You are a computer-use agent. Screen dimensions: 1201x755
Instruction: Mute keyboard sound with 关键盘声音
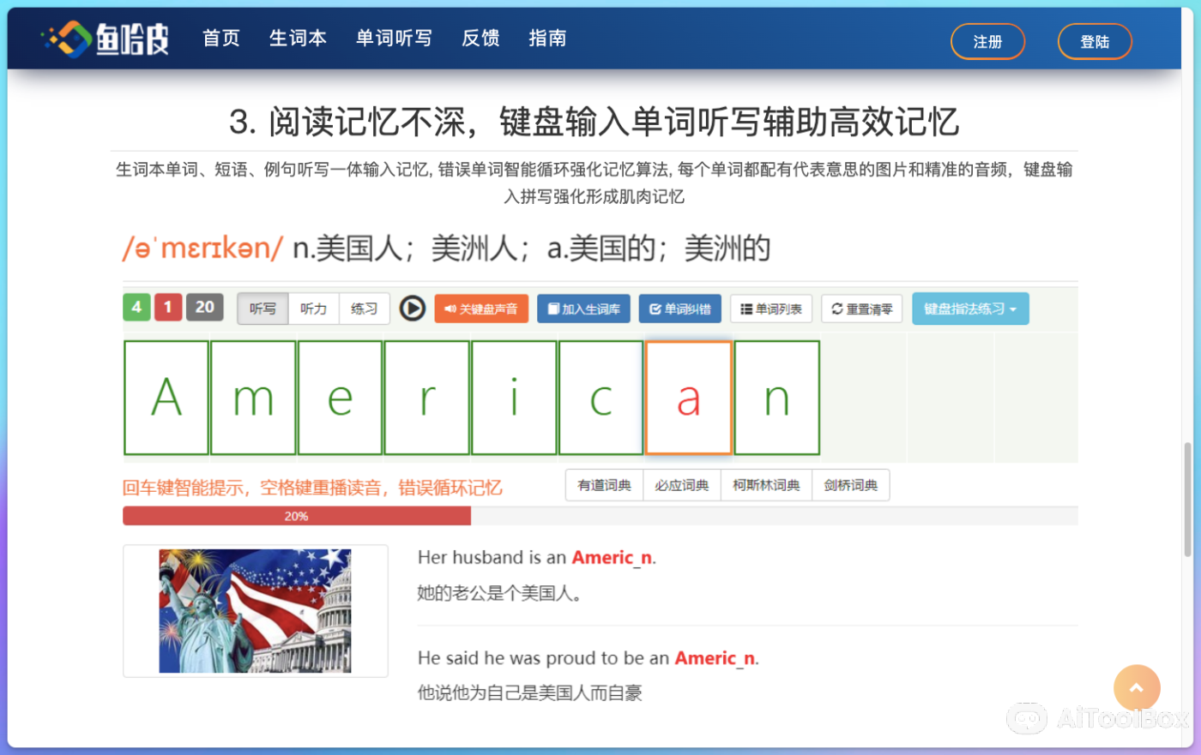480,309
